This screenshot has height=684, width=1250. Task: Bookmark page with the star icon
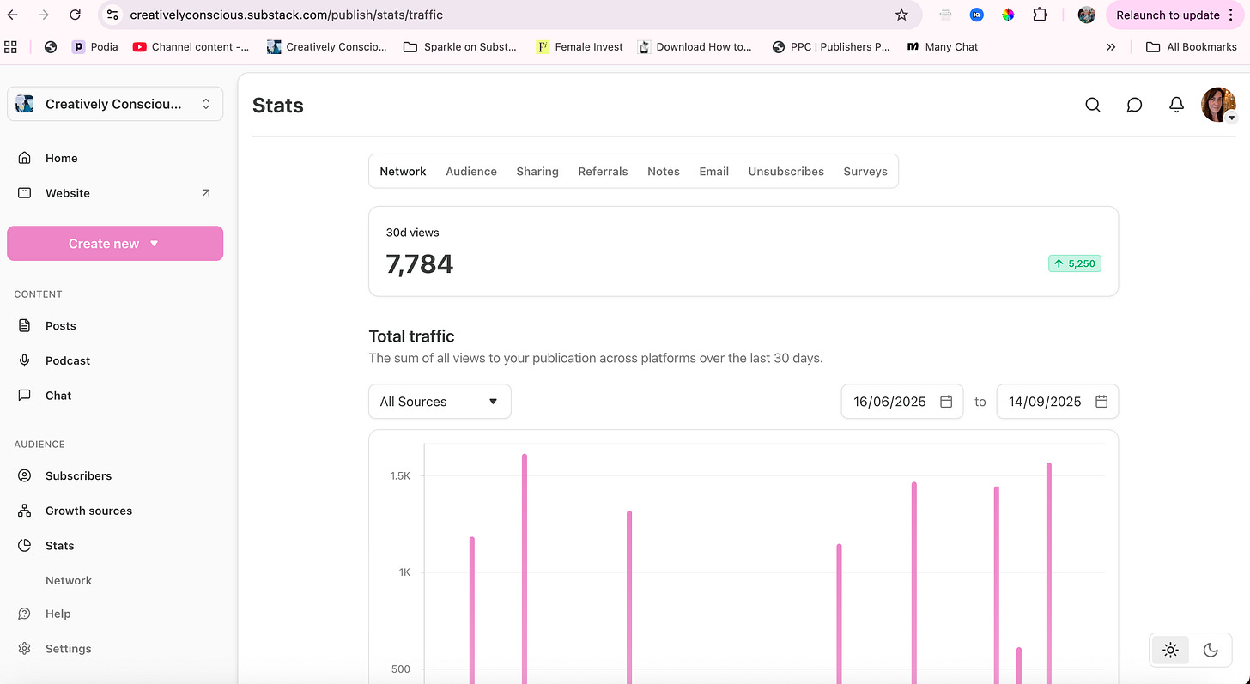(x=901, y=15)
